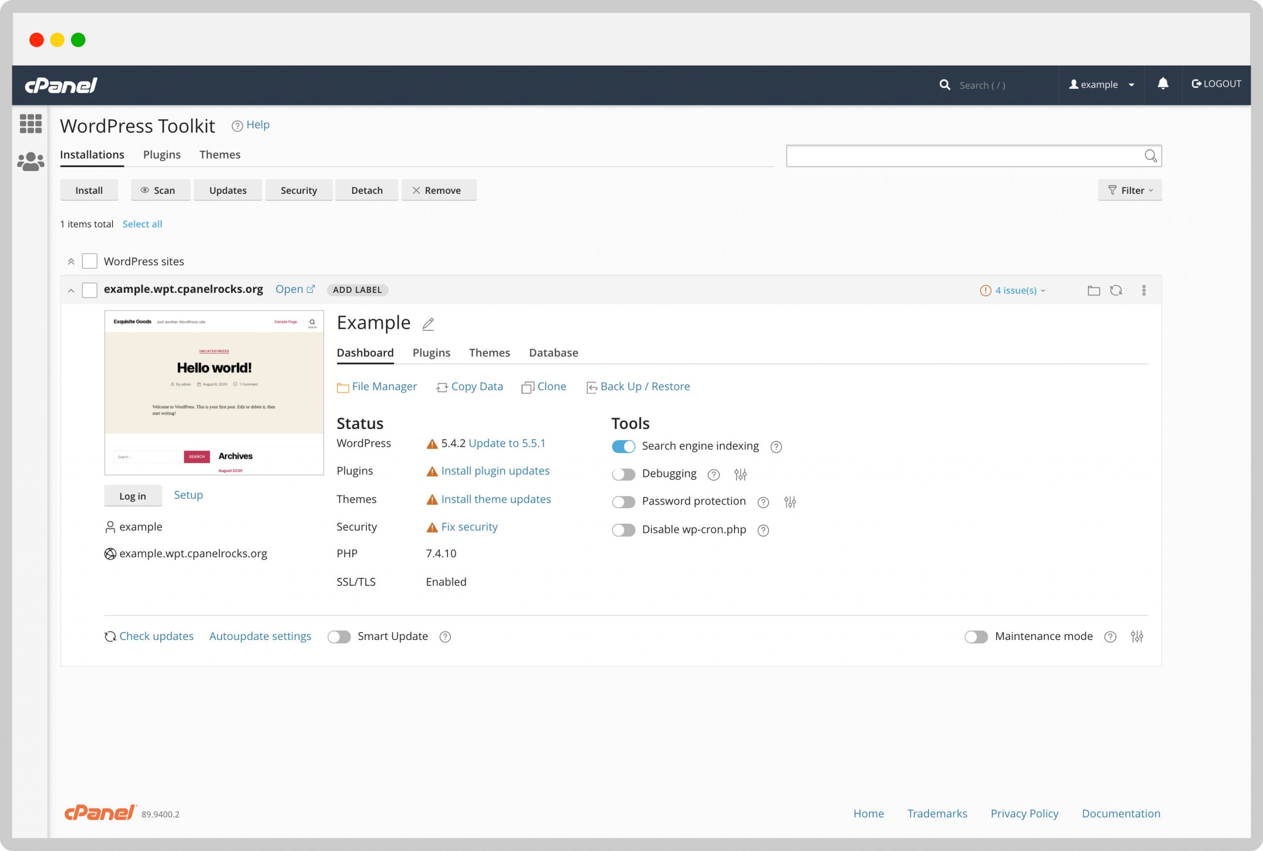Click Install plugin updates link
Screen dimensions: 1263x851
(495, 470)
